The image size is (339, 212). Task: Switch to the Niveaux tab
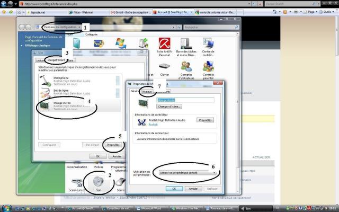(x=148, y=92)
